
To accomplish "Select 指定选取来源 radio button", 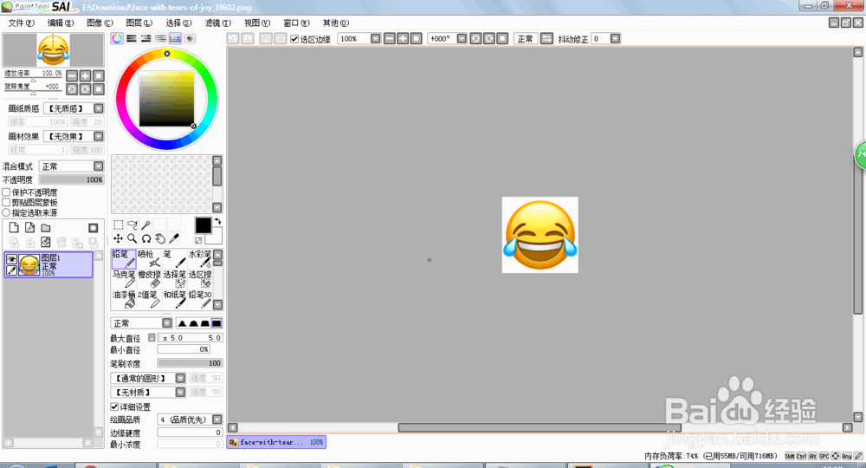I will [x=6, y=212].
